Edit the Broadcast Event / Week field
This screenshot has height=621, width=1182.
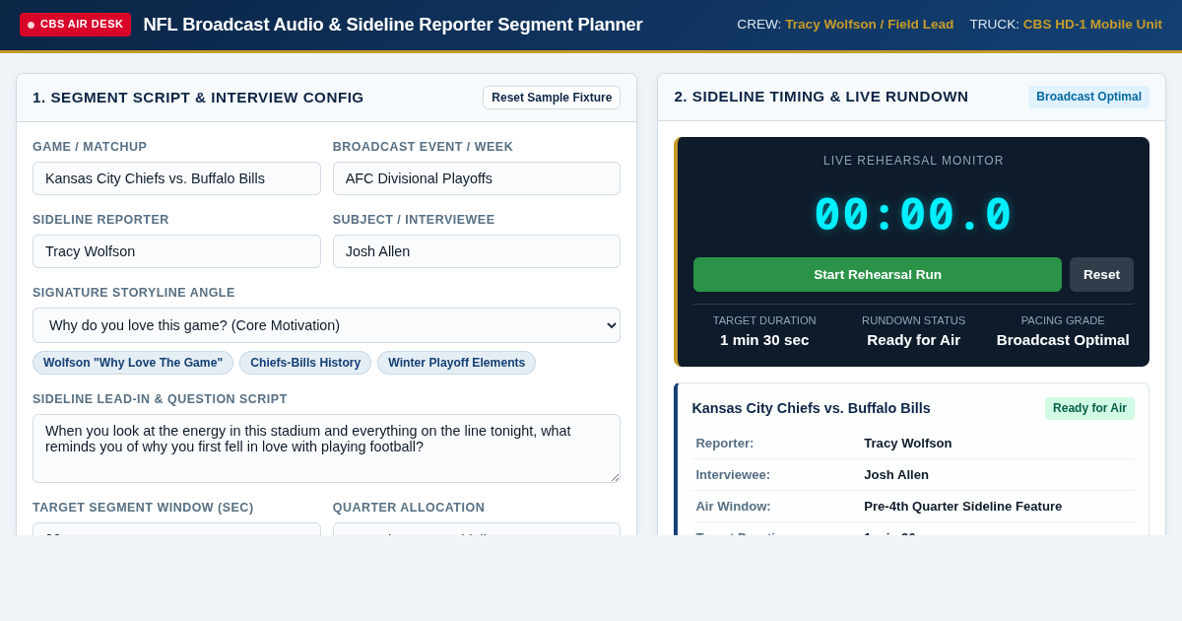click(x=477, y=178)
